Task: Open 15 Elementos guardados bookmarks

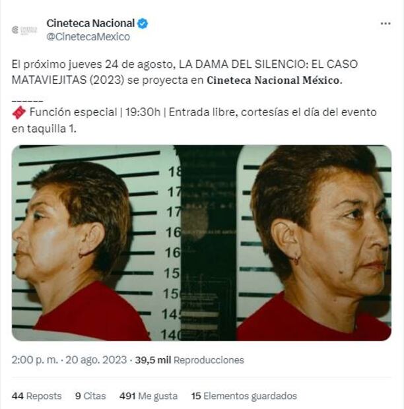Action: [x=244, y=396]
